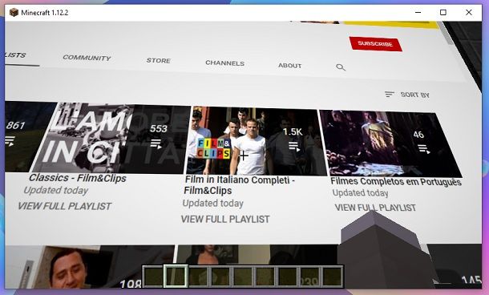The image size is (489, 295).
Task: Click the Minecraft block icon in title bar
Action: coord(14,13)
